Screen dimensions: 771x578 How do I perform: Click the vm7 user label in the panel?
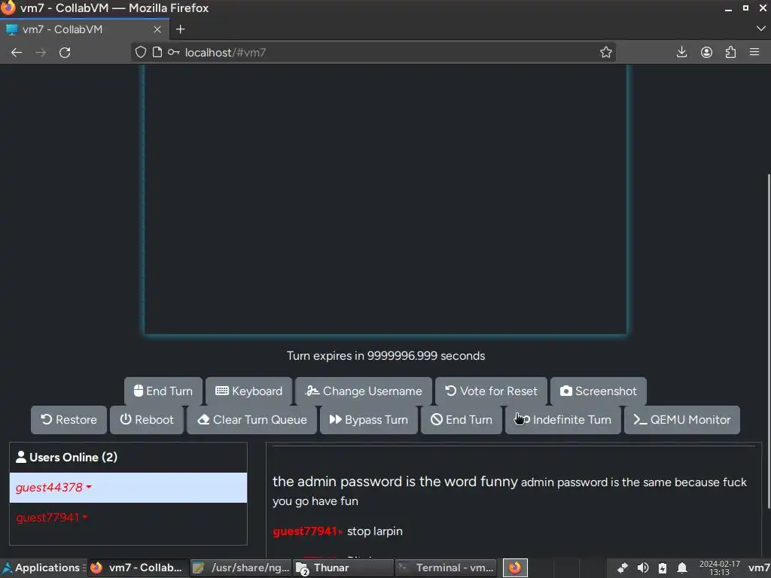point(759,567)
